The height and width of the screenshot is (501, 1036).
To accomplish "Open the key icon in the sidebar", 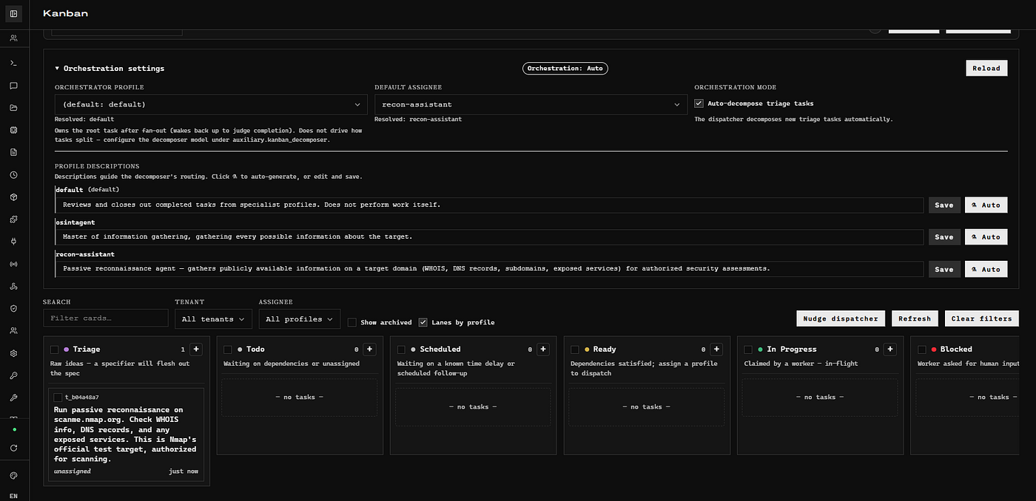I will coord(14,375).
